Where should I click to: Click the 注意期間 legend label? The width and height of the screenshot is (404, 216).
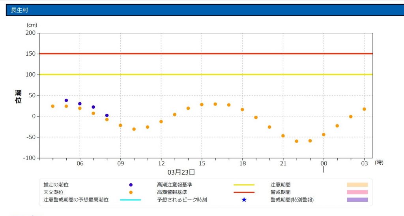tap(281, 185)
